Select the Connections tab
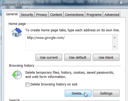The width and height of the screenshot is (128, 101). (74, 14)
